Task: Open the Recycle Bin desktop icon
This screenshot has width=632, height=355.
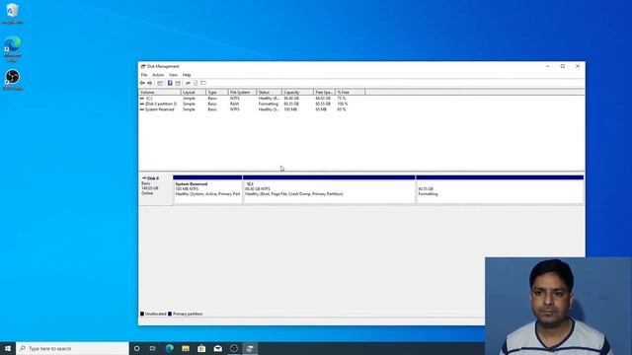Action: pos(12,13)
